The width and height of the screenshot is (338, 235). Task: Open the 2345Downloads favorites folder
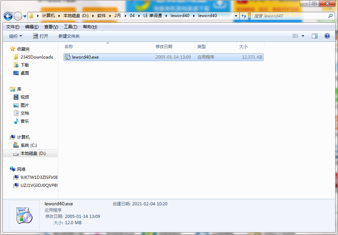36,57
